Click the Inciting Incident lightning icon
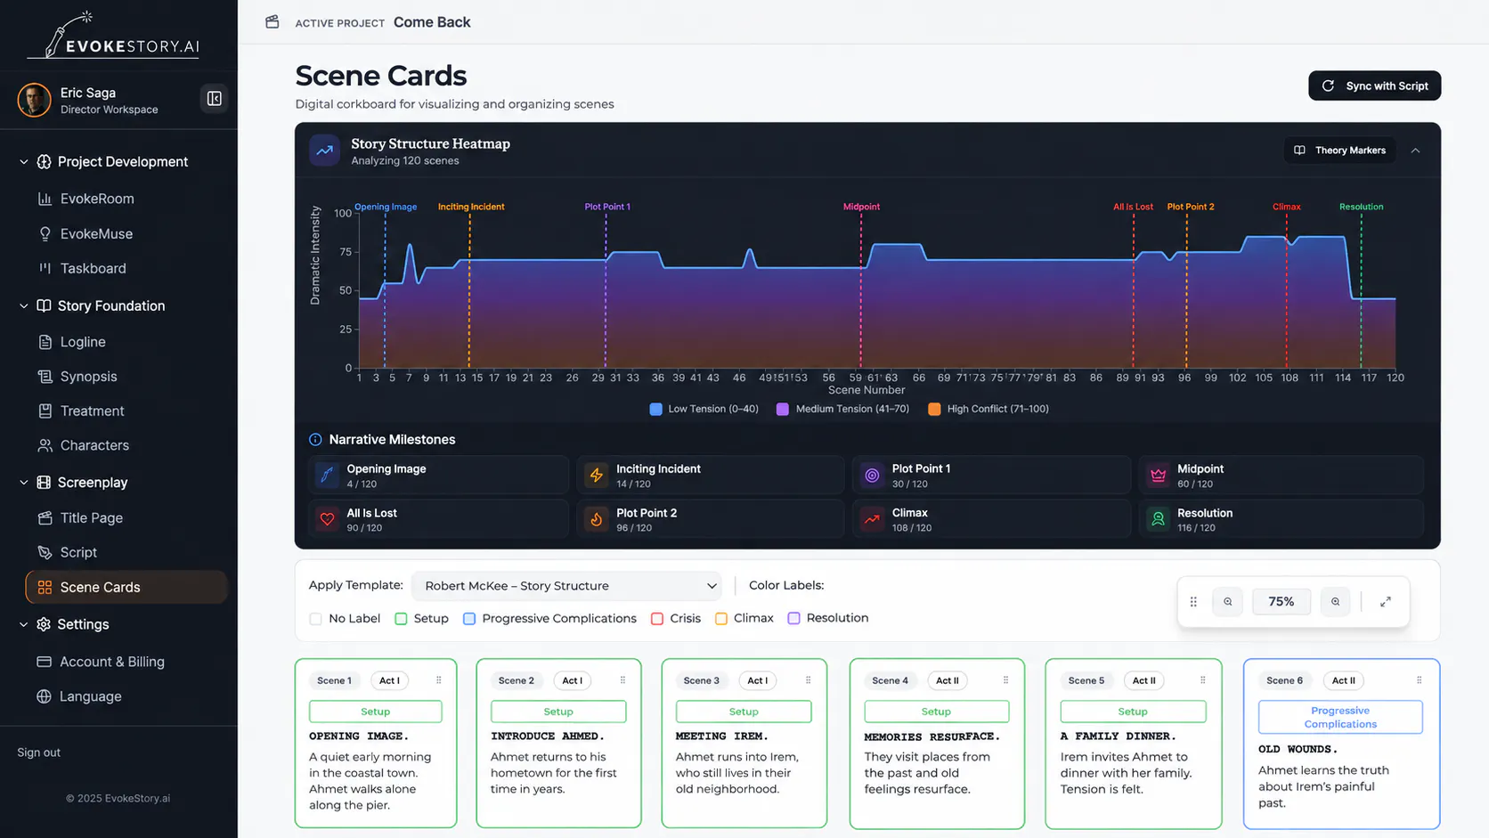1489x838 pixels. [597, 476]
